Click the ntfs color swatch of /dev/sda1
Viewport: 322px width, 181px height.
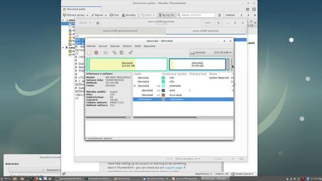point(163,78)
